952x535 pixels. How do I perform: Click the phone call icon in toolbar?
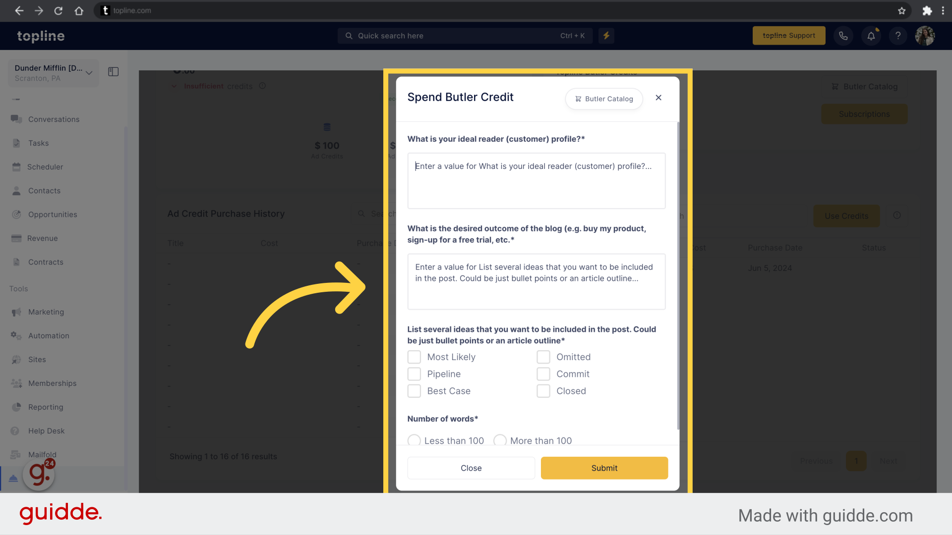pyautogui.click(x=844, y=35)
